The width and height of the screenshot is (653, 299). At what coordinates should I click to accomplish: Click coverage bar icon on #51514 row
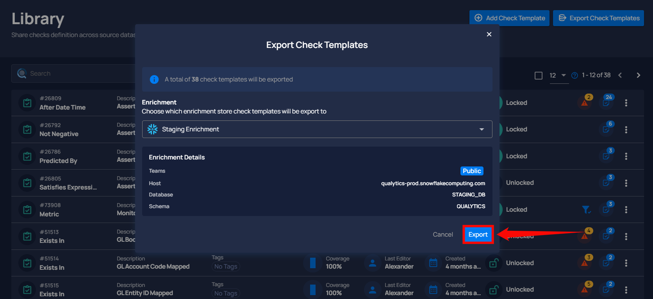tap(312, 263)
